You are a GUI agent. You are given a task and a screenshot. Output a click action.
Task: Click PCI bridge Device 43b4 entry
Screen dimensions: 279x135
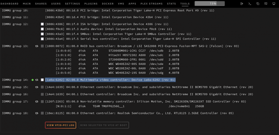[x=107, y=17]
